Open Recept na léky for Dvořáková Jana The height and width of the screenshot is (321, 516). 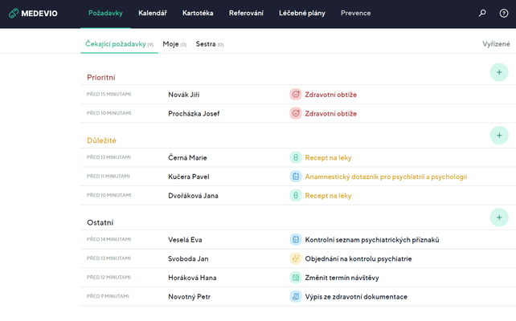(328, 196)
